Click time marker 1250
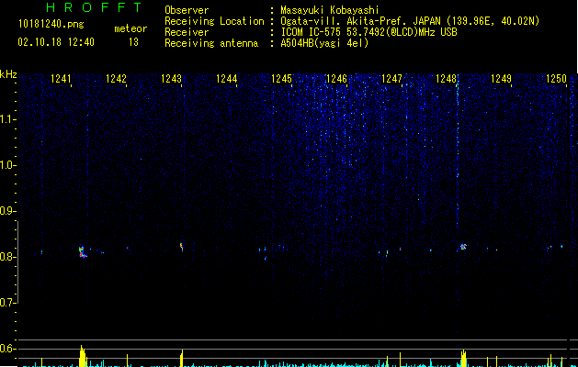The width and height of the screenshot is (578, 367). click(x=556, y=79)
